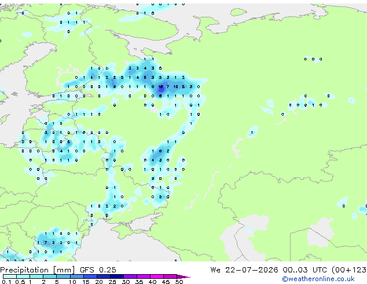Click the 16 mm precipitation value on map
Image resolution: width=367 pixels, height=284 pixels.
(x=160, y=87)
